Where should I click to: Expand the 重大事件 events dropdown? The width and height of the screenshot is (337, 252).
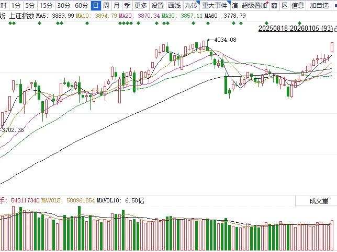[215, 6]
